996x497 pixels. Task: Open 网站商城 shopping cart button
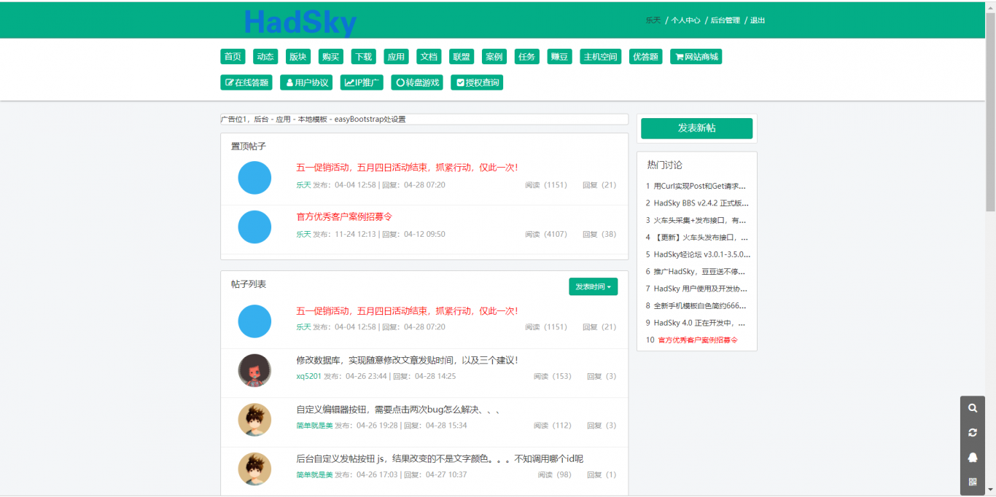[x=696, y=57]
